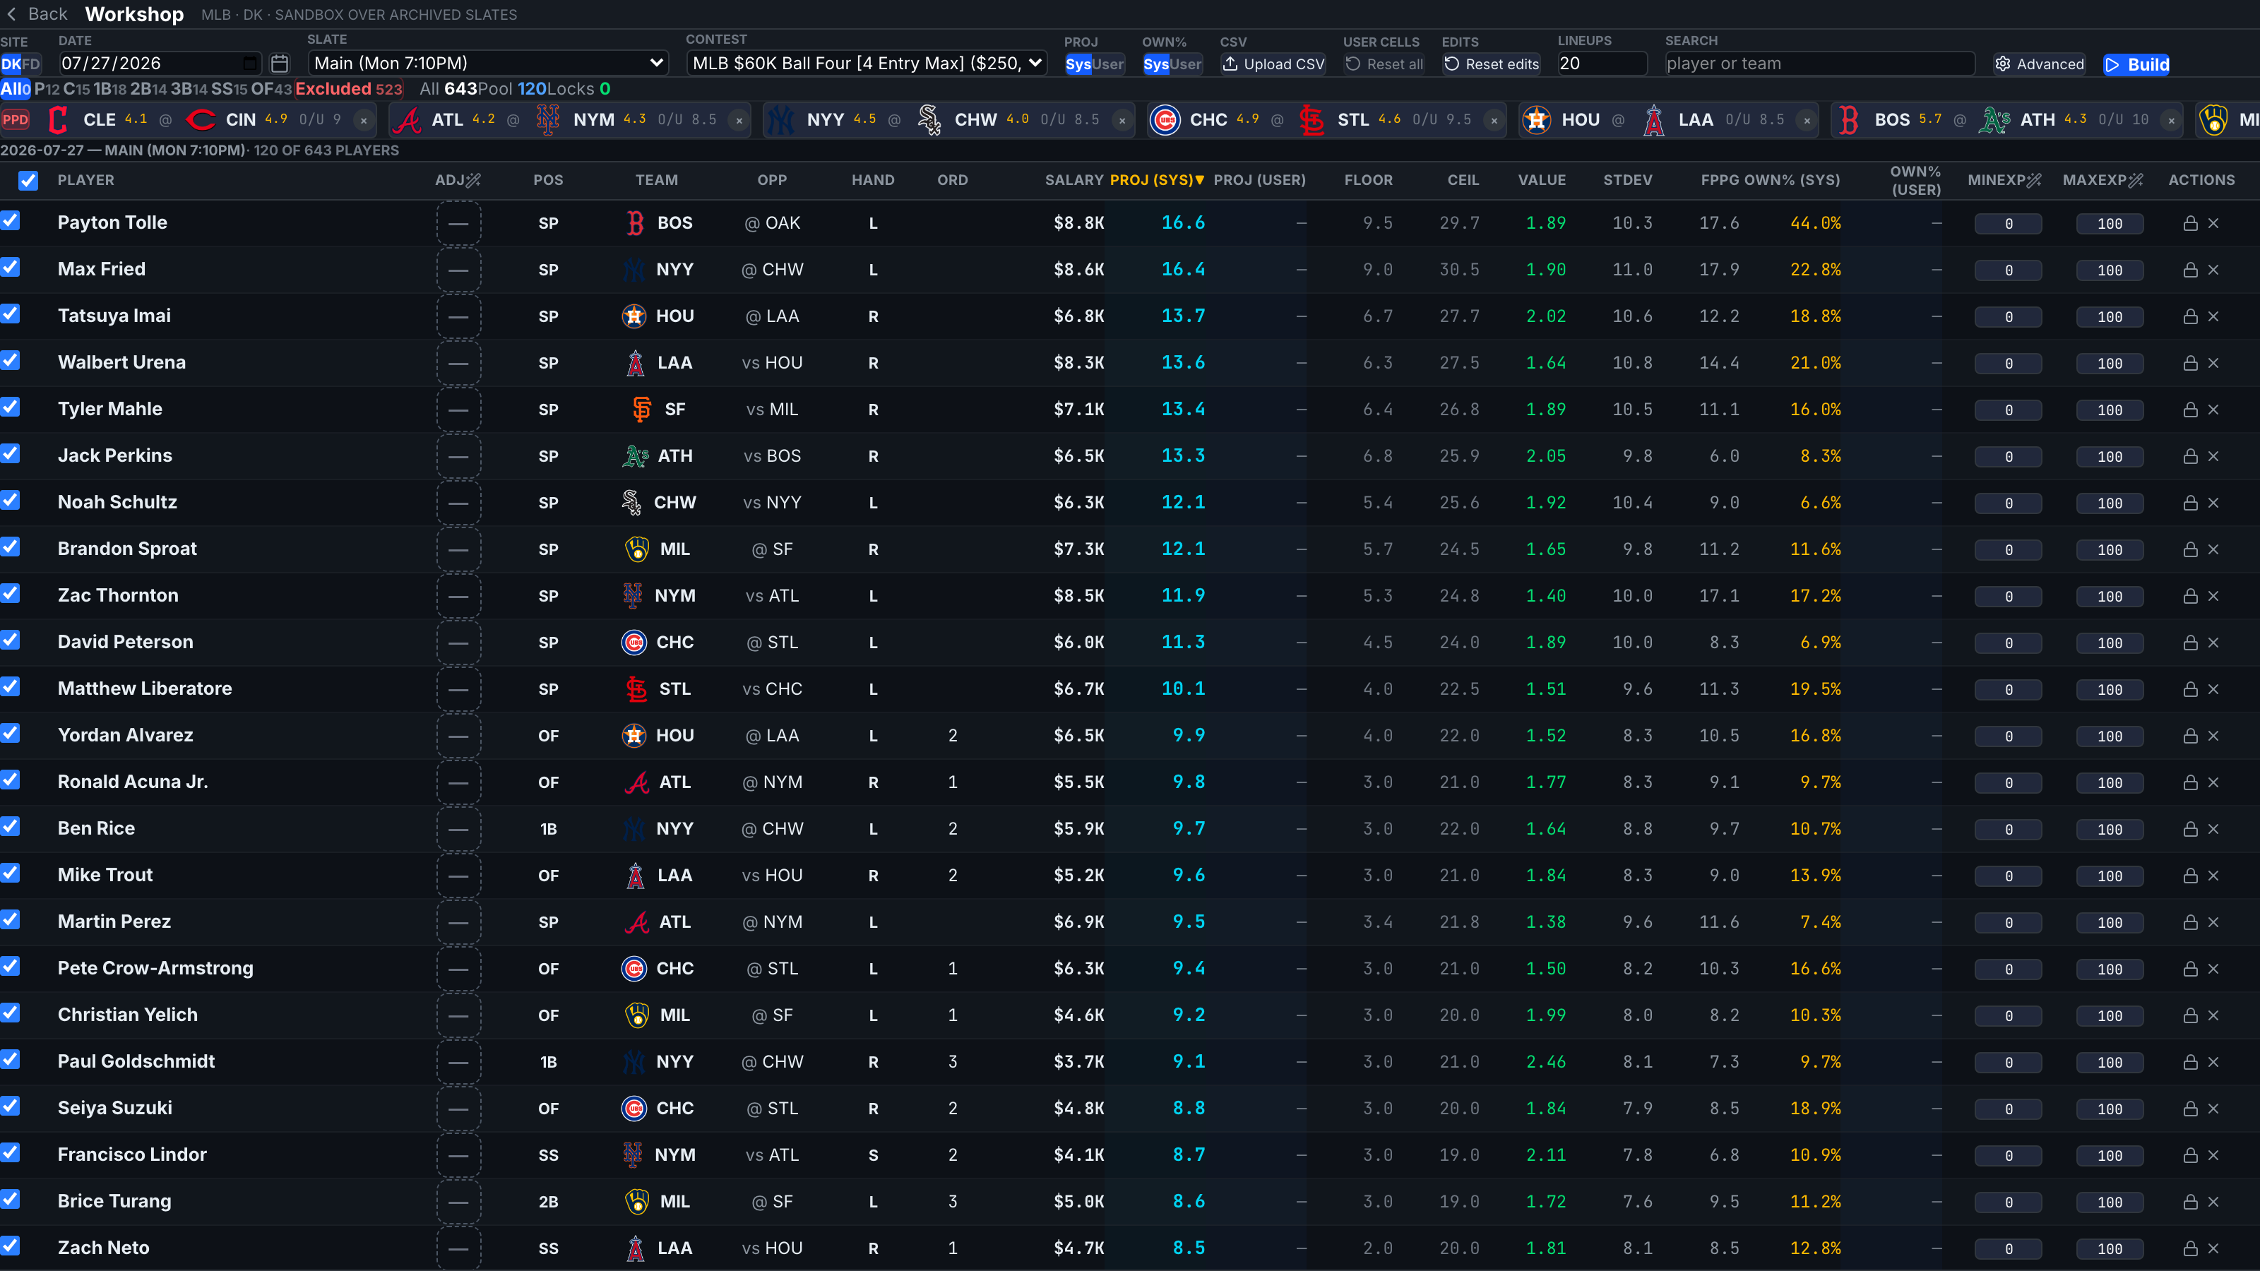The width and height of the screenshot is (2260, 1271).
Task: Lock Max Fried with the padlock icon
Action: [x=2191, y=270]
